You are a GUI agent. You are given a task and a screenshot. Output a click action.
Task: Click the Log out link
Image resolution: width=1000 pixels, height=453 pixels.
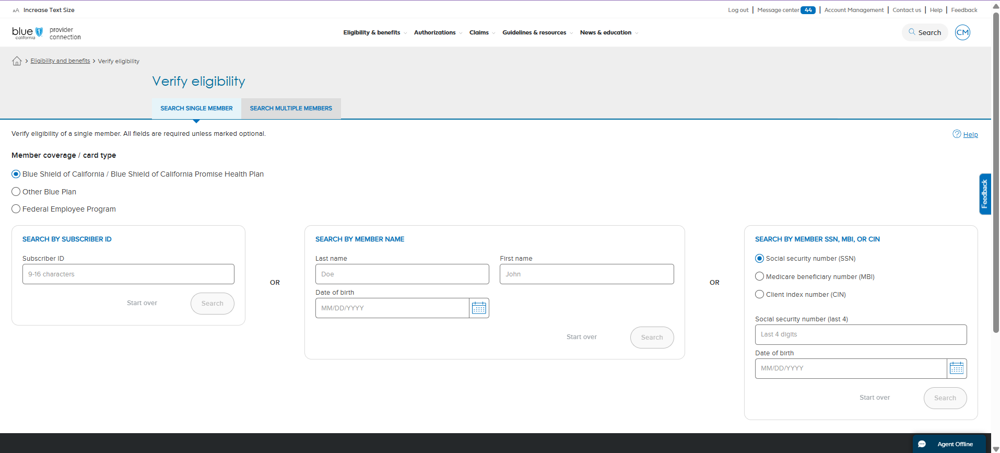pyautogui.click(x=738, y=10)
